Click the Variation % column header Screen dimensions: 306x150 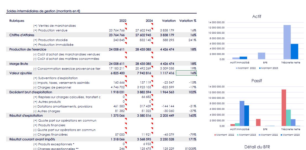coord(188,21)
